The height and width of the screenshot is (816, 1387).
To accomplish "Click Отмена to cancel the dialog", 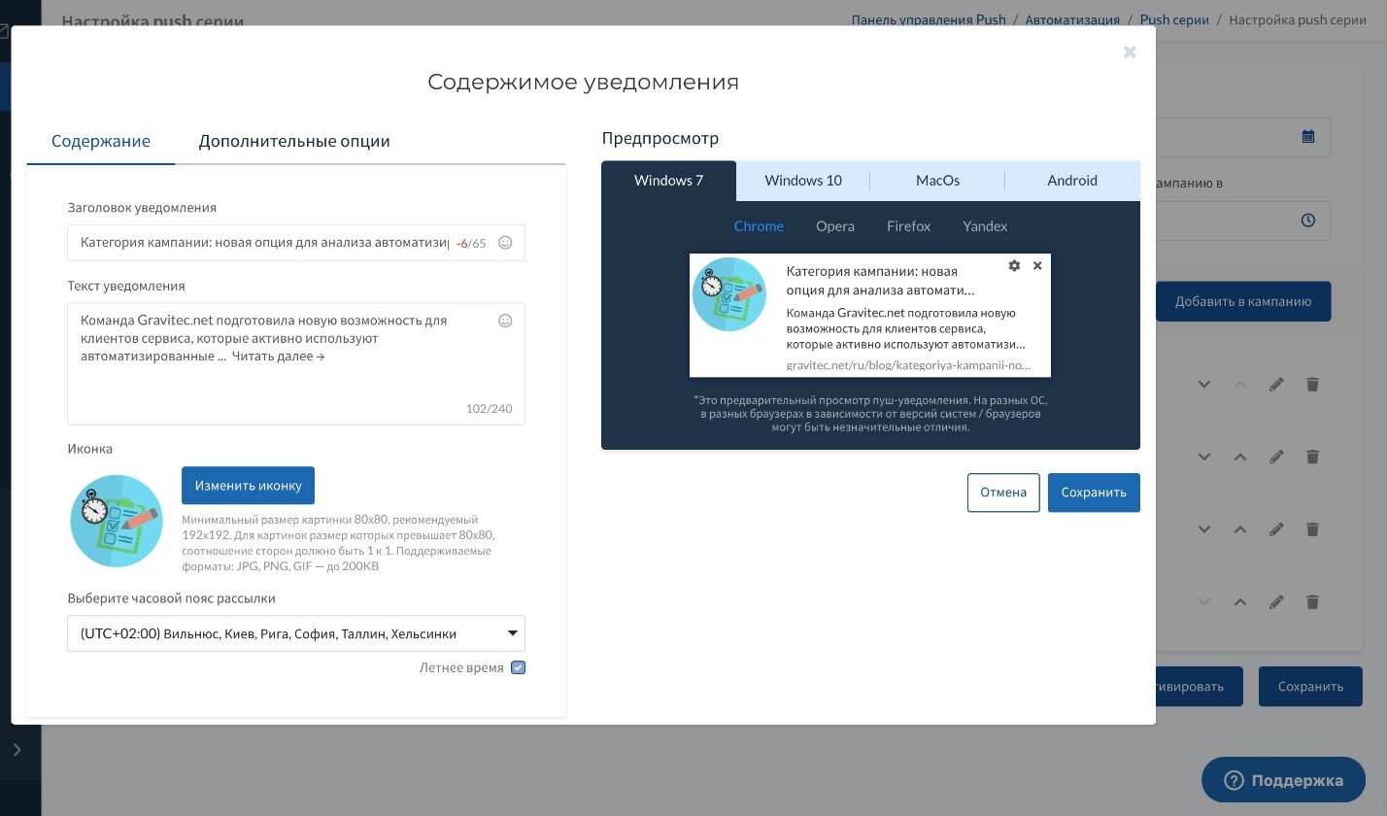I will point(1003,493).
